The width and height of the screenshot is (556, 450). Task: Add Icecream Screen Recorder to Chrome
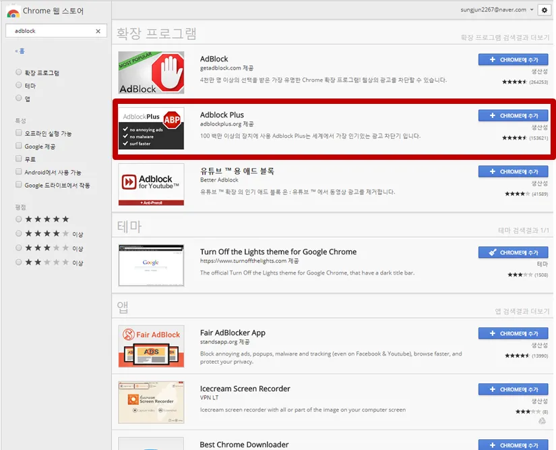tap(513, 390)
